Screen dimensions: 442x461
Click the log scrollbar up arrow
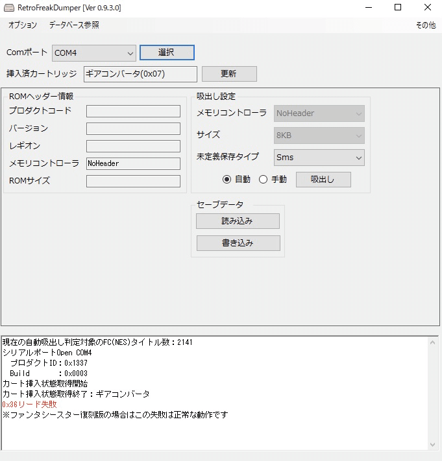coord(432,342)
